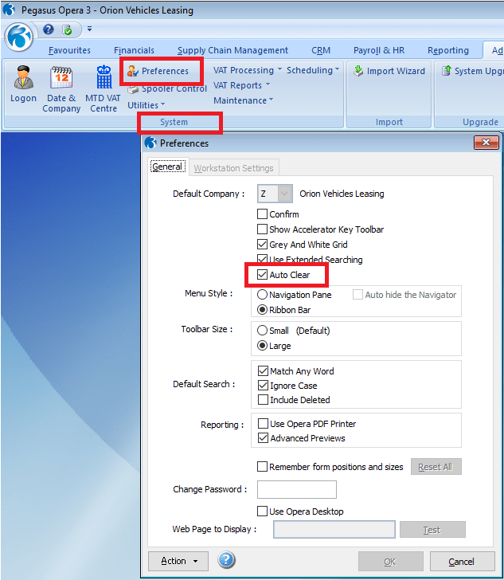Screen dimensions: 504x580
Task: Expand the VAT Processing dropdown
Action: point(248,70)
